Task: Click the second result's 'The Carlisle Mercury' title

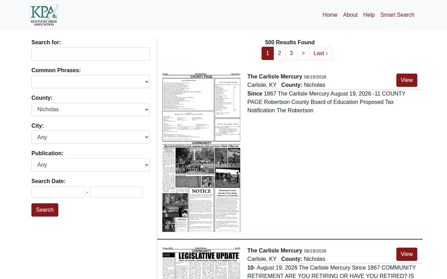Action: [x=275, y=250]
